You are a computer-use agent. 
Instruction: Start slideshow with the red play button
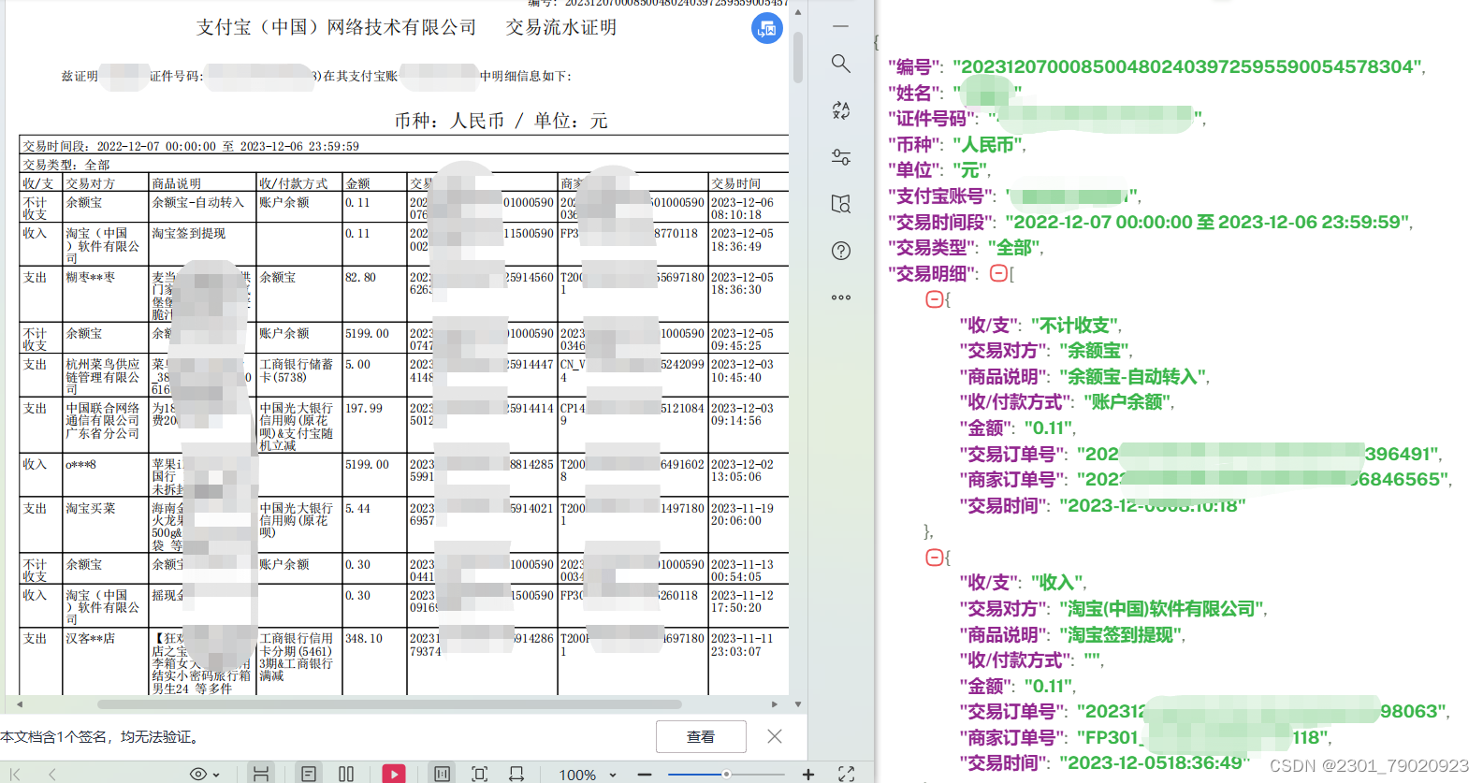(394, 774)
